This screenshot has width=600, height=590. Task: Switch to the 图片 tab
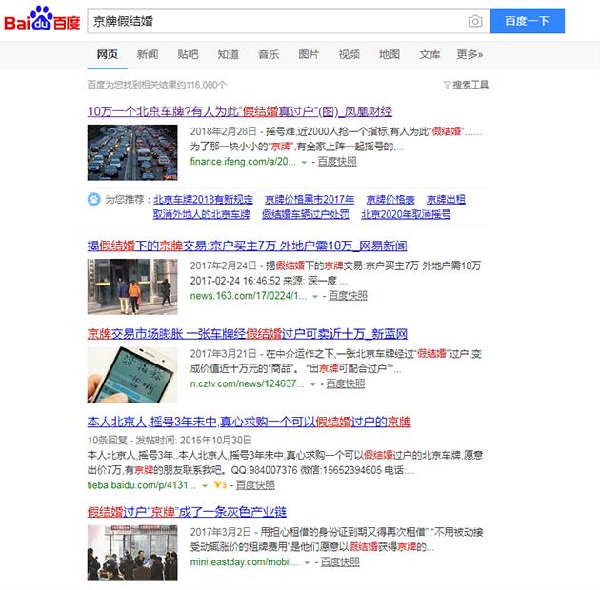coord(309,54)
